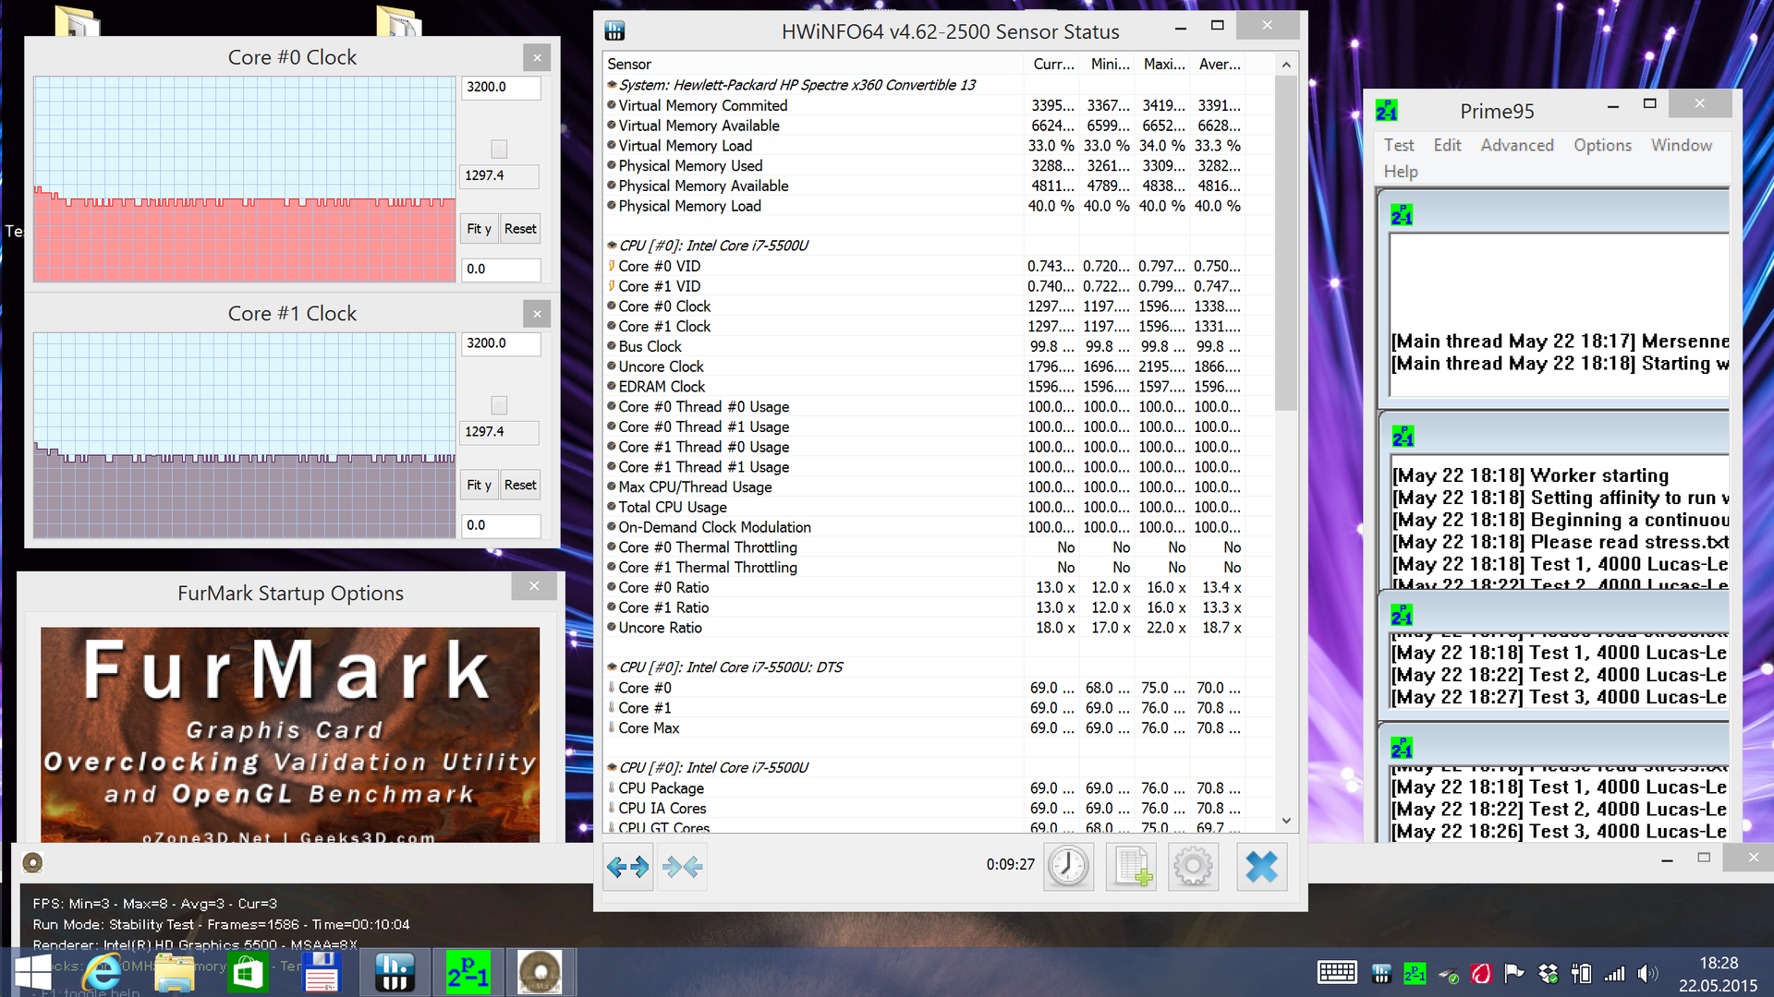Click the collapse columns arrows icon in HWiNFO
Screen dimensions: 1774x997
click(682, 866)
